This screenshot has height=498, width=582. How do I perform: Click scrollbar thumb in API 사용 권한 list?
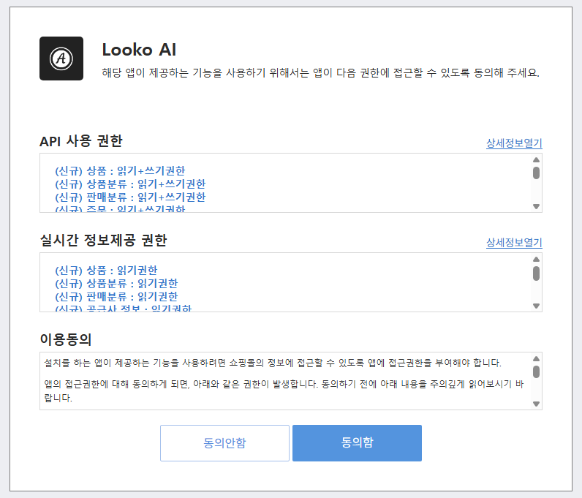coord(536,173)
